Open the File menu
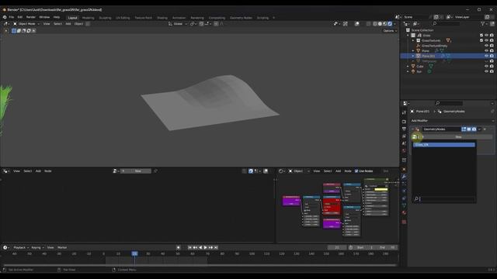The height and width of the screenshot is (279, 497). click(x=12, y=17)
